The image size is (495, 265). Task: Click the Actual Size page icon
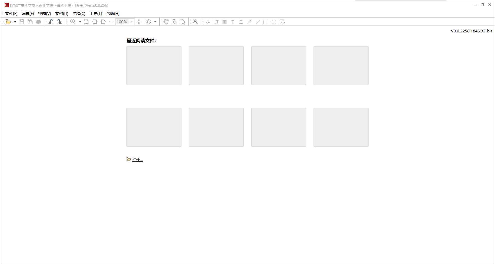pos(87,22)
